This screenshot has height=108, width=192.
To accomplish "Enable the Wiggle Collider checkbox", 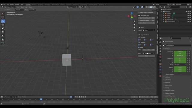I will tap(165, 91).
